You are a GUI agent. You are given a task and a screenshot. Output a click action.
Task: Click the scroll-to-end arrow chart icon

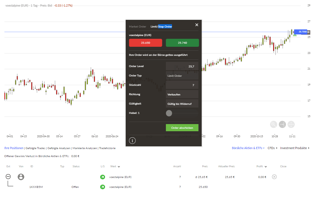282,124
